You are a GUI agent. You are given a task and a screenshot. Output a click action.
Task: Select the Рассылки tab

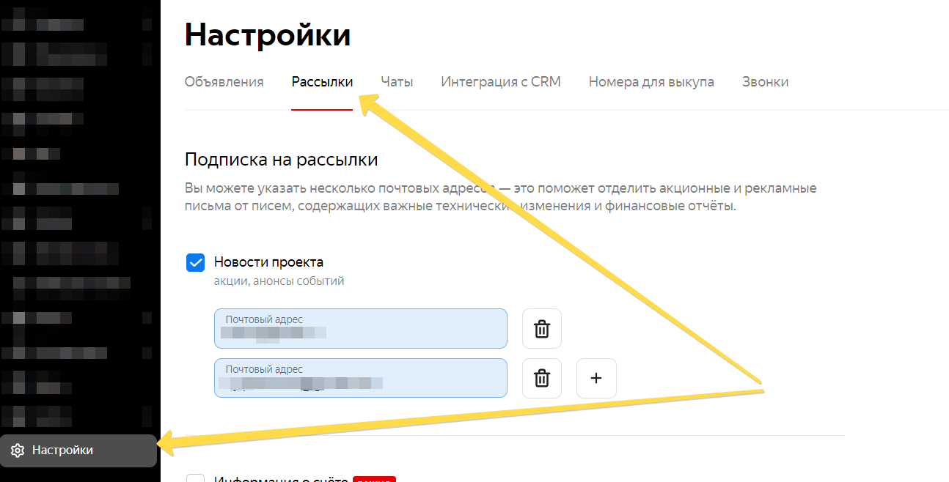coord(322,82)
